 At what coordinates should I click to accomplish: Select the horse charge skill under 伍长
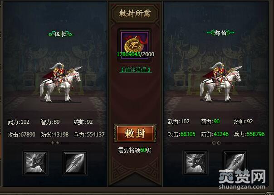(x=35, y=163)
